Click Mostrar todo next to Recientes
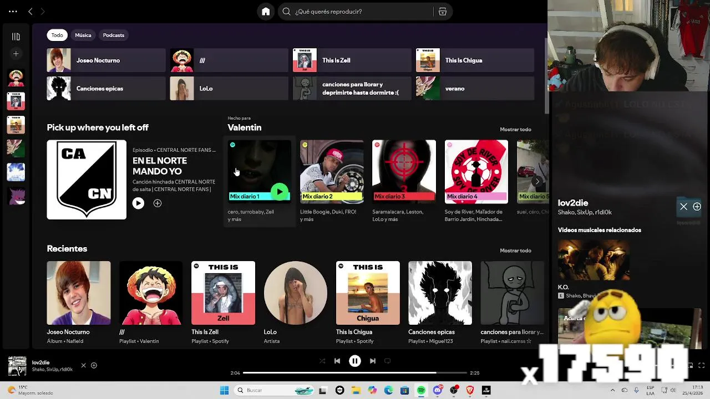Viewport: 710px width, 399px height. (x=515, y=250)
